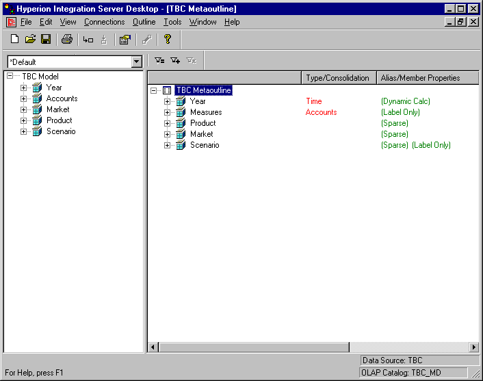Click the Year cube icon in metaoutline pane
Viewport: 483px width, 381px height.
click(x=181, y=101)
